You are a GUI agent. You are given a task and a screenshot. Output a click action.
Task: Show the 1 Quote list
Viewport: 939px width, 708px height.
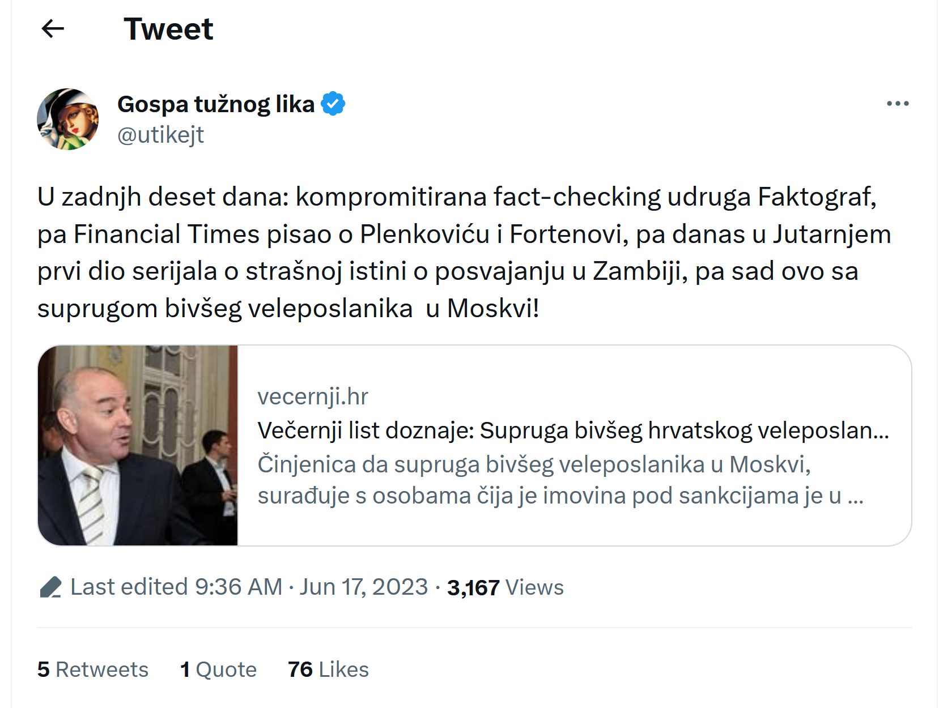click(x=218, y=669)
